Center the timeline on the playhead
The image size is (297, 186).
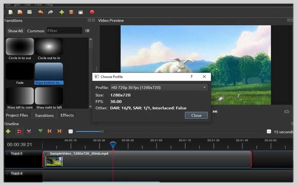pyautogui.click(x=71, y=131)
